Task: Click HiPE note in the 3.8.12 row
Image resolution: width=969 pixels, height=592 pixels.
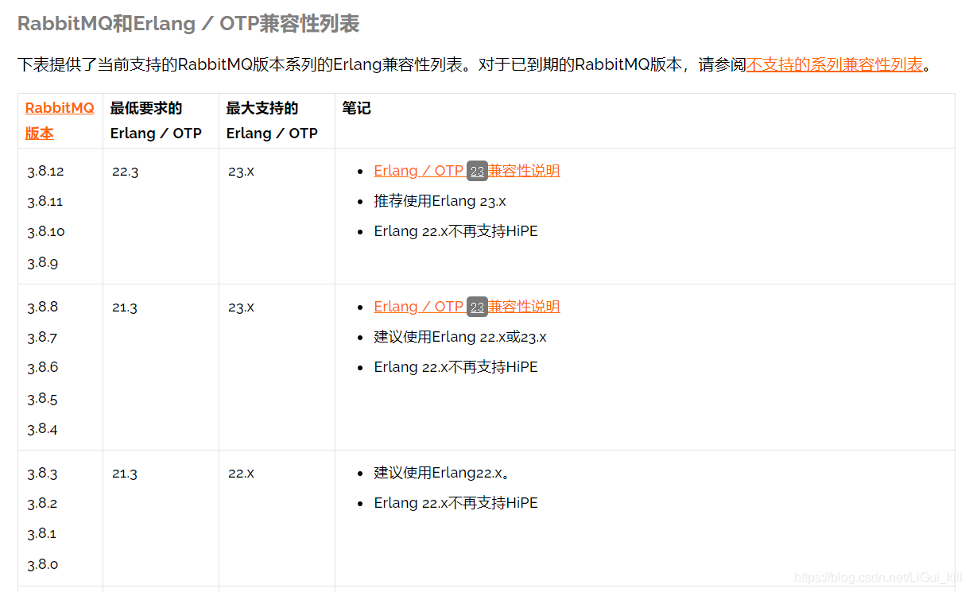Action: [x=456, y=231]
